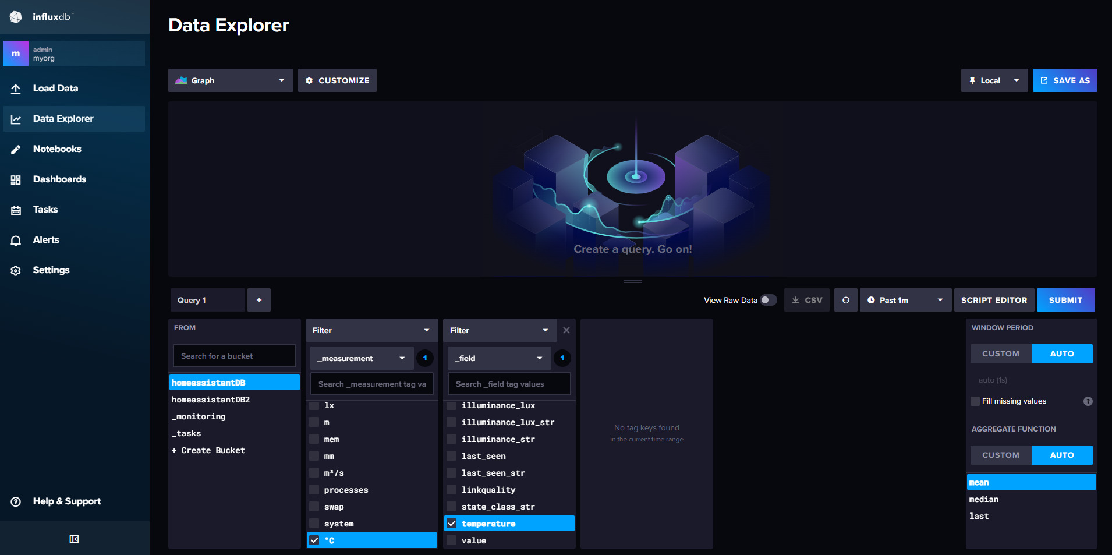1112x555 pixels.
Task: Click the _measurement selection count badge
Action: tap(425, 358)
